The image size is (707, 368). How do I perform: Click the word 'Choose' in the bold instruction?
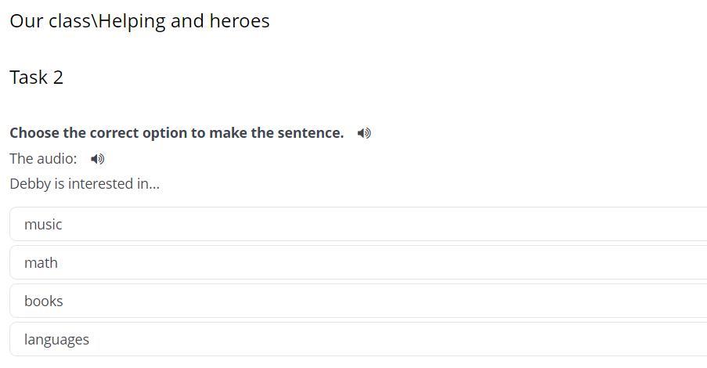[34, 133]
